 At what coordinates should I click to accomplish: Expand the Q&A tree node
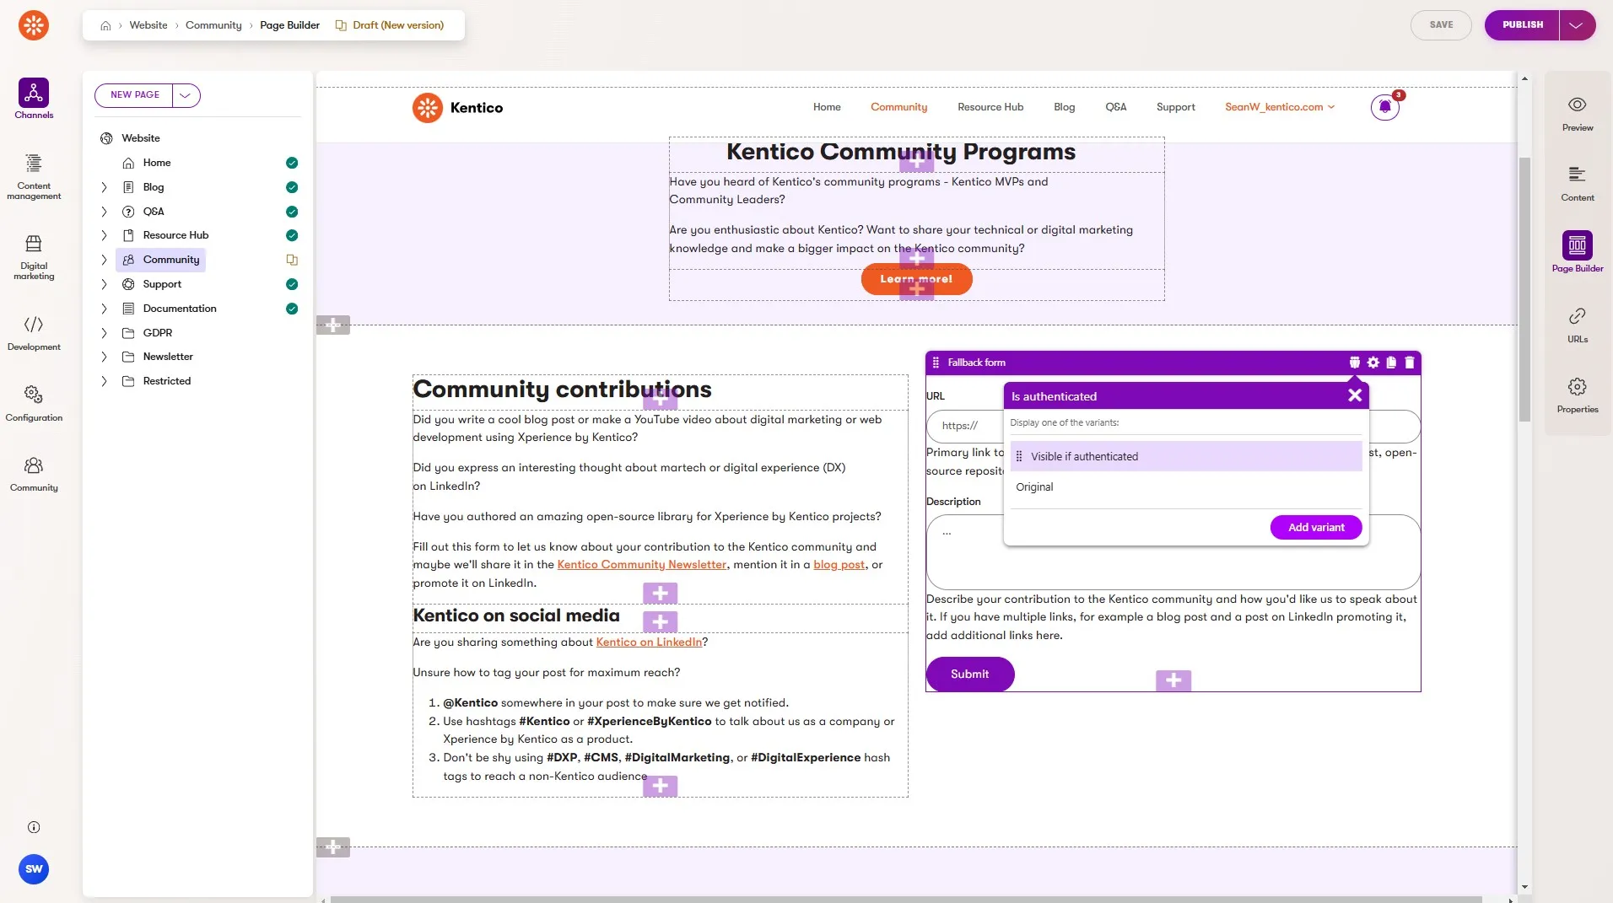104,212
